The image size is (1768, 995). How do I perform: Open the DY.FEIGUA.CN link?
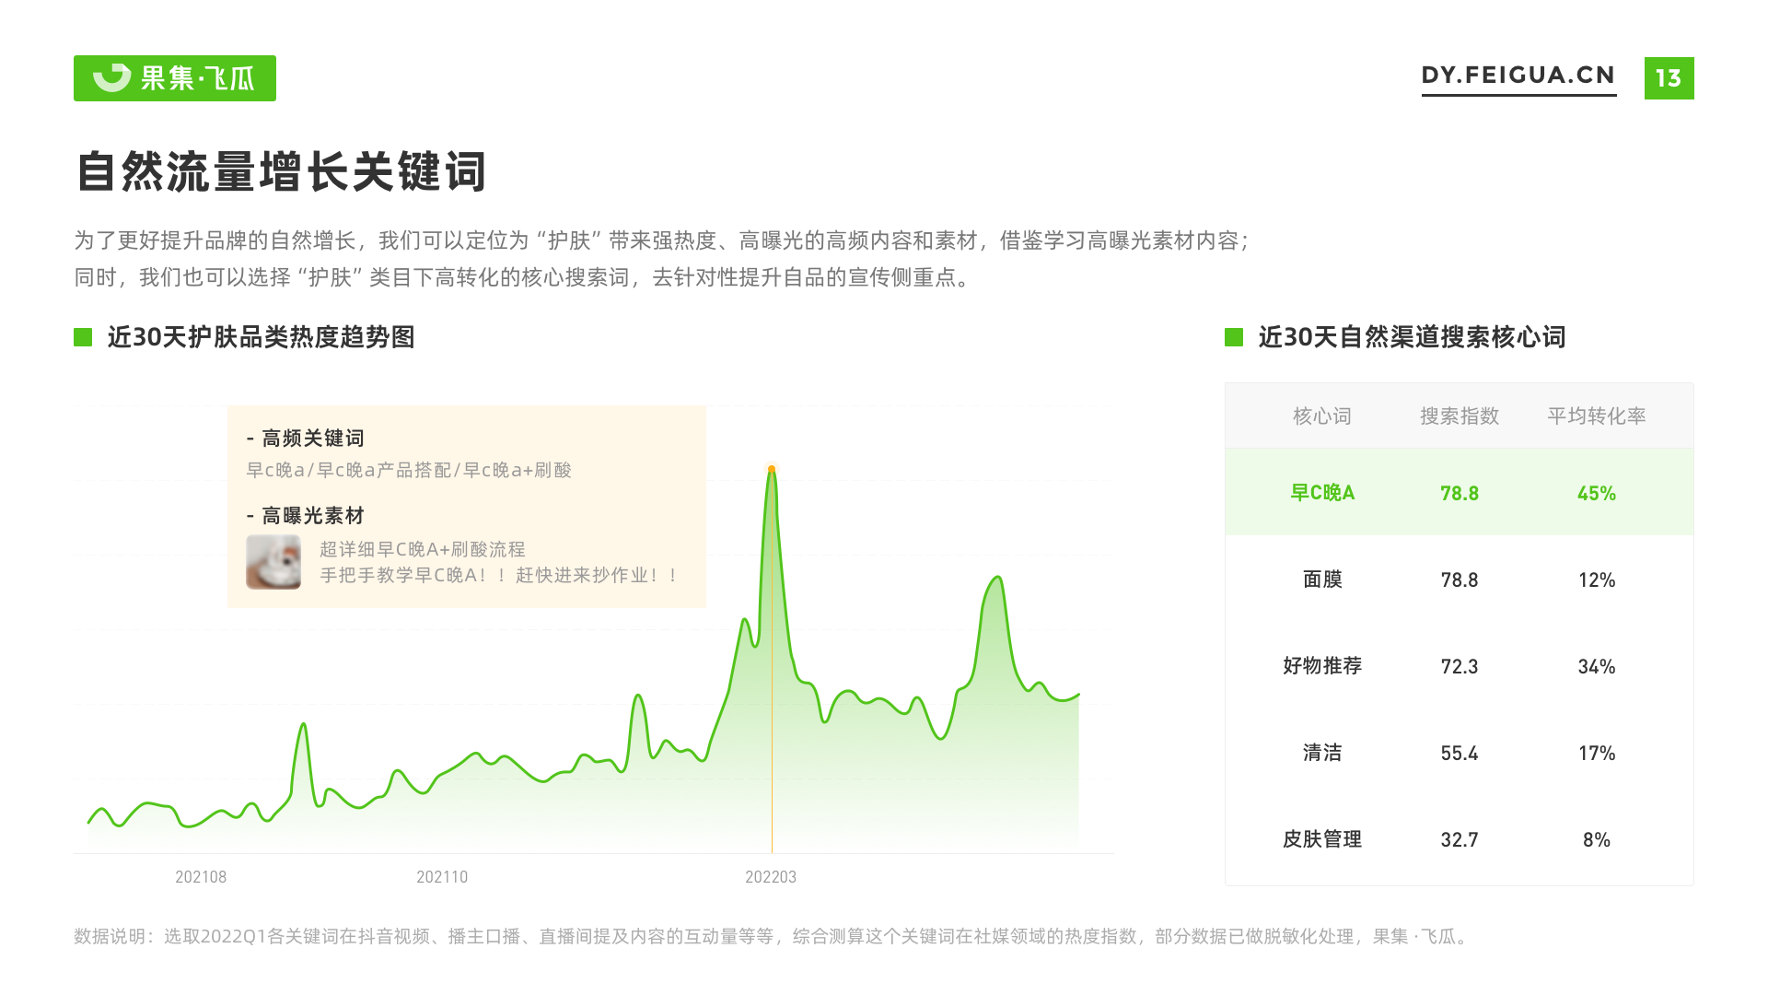pyautogui.click(x=1518, y=76)
